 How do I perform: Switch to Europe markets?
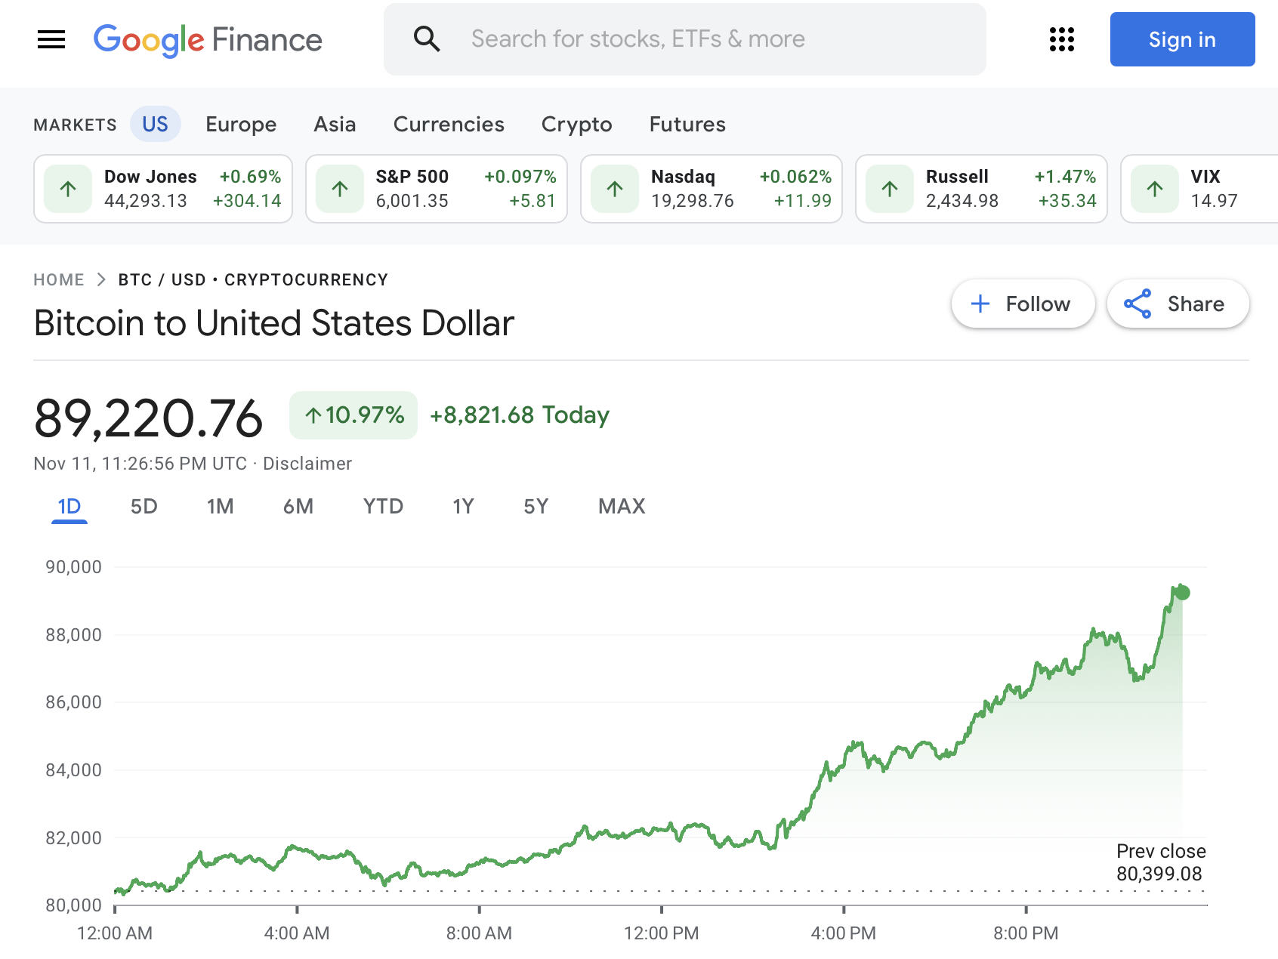241,124
